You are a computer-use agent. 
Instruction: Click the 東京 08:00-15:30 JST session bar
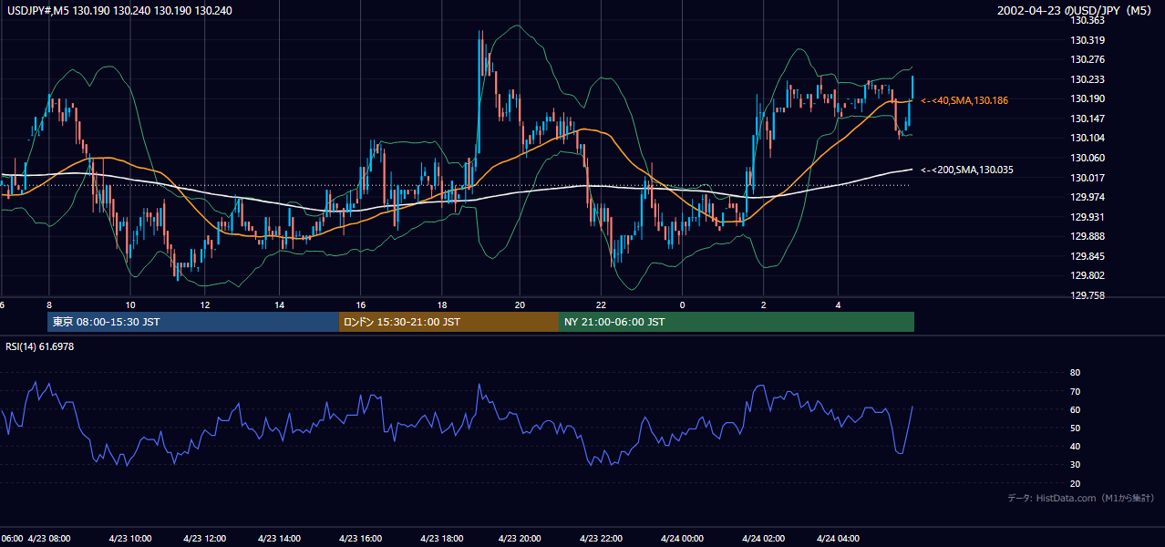click(192, 322)
